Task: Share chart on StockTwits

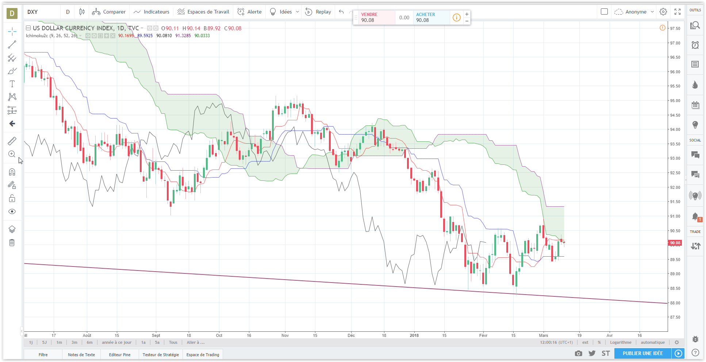Action: tap(606, 353)
